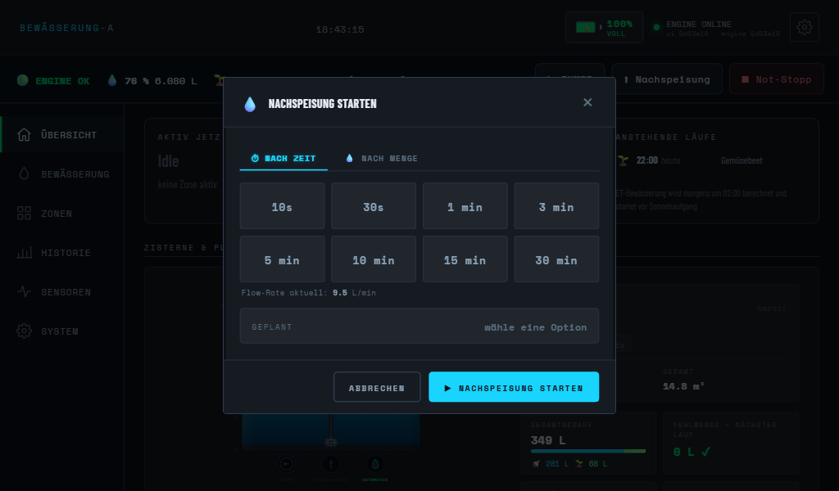Click the 349 L Gesamtbedarf value
The width and height of the screenshot is (839, 491).
tap(548, 440)
